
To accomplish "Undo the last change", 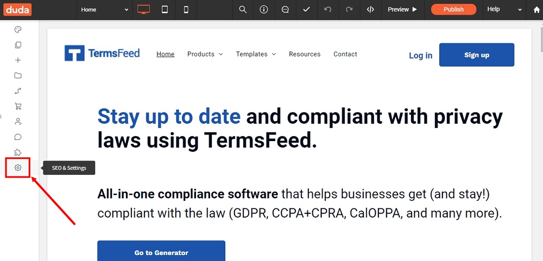I will (327, 10).
